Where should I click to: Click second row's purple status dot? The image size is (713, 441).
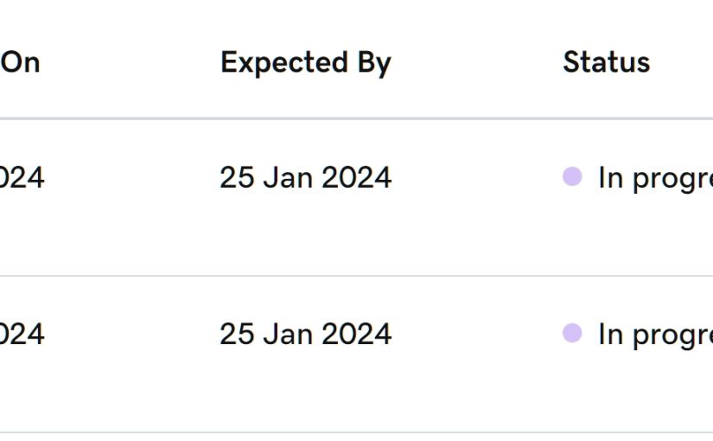[572, 333]
